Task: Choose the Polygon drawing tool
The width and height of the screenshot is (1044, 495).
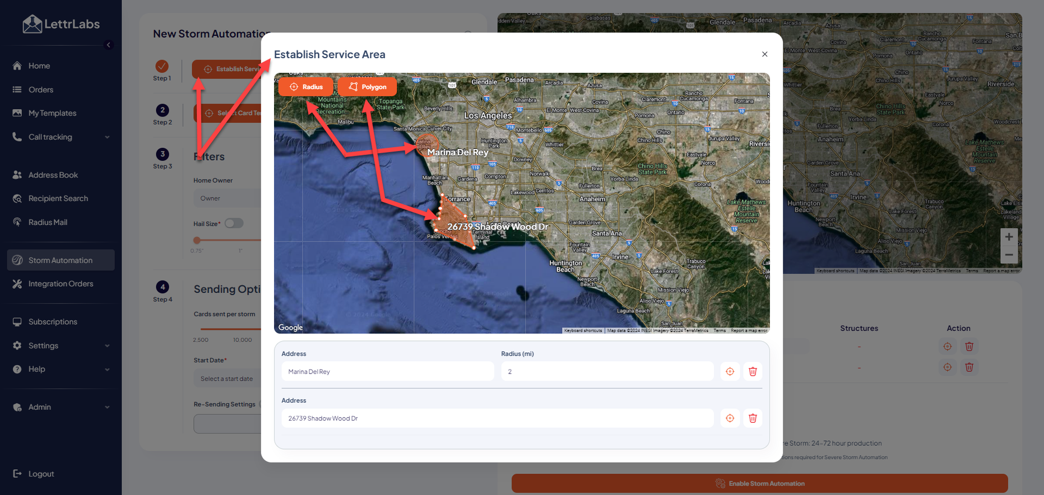Action: tap(368, 87)
